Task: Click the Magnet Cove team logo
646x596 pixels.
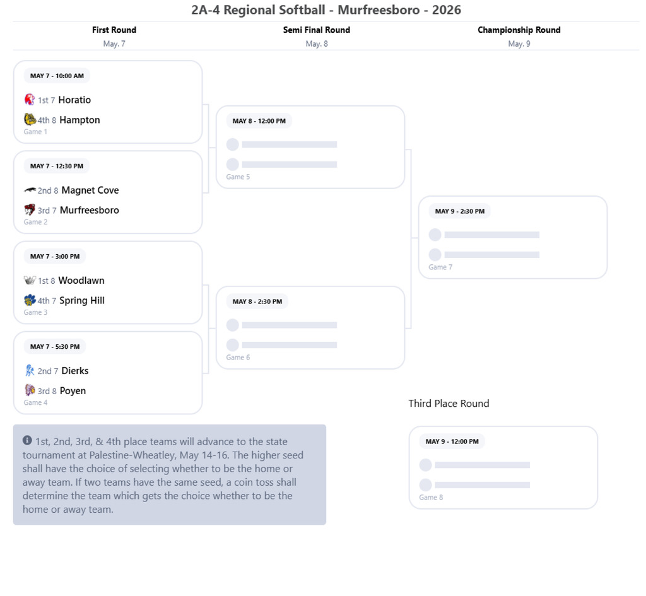Action: click(30, 190)
